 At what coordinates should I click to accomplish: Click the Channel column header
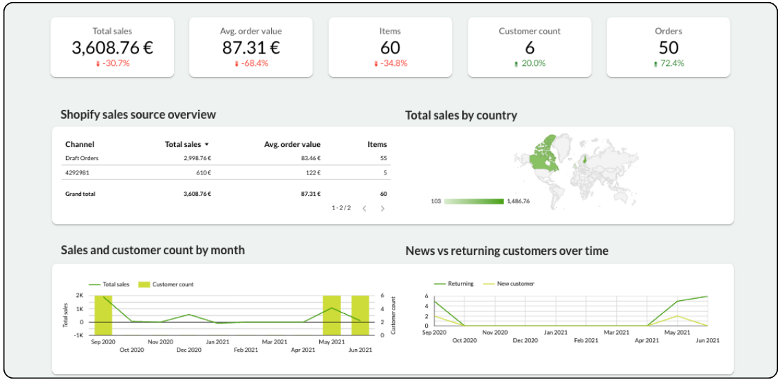click(x=80, y=145)
